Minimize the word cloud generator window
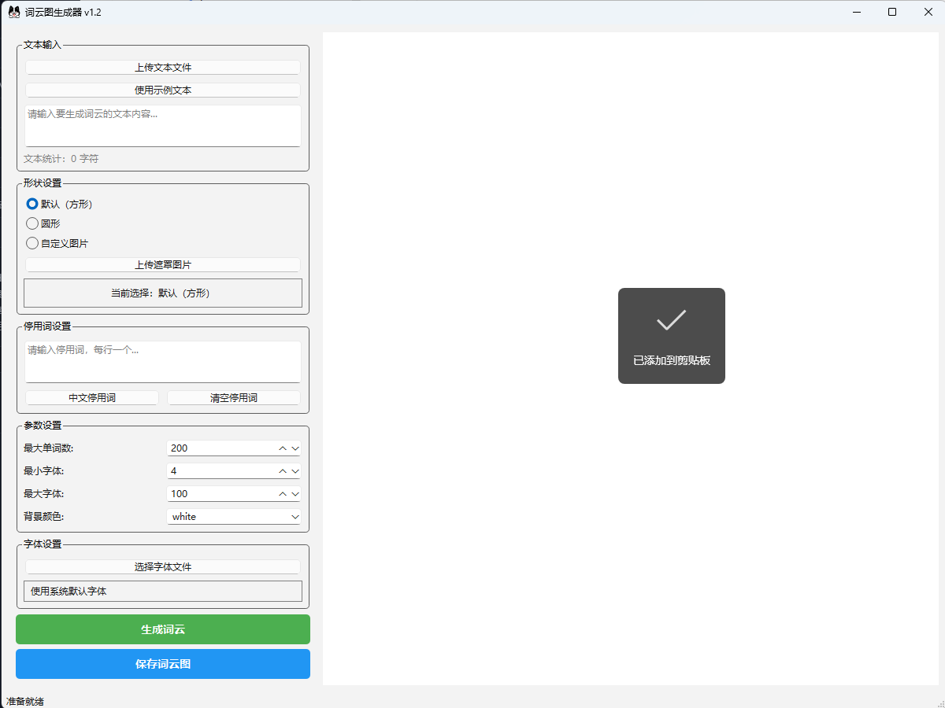The height and width of the screenshot is (708, 945). pyautogui.click(x=855, y=12)
